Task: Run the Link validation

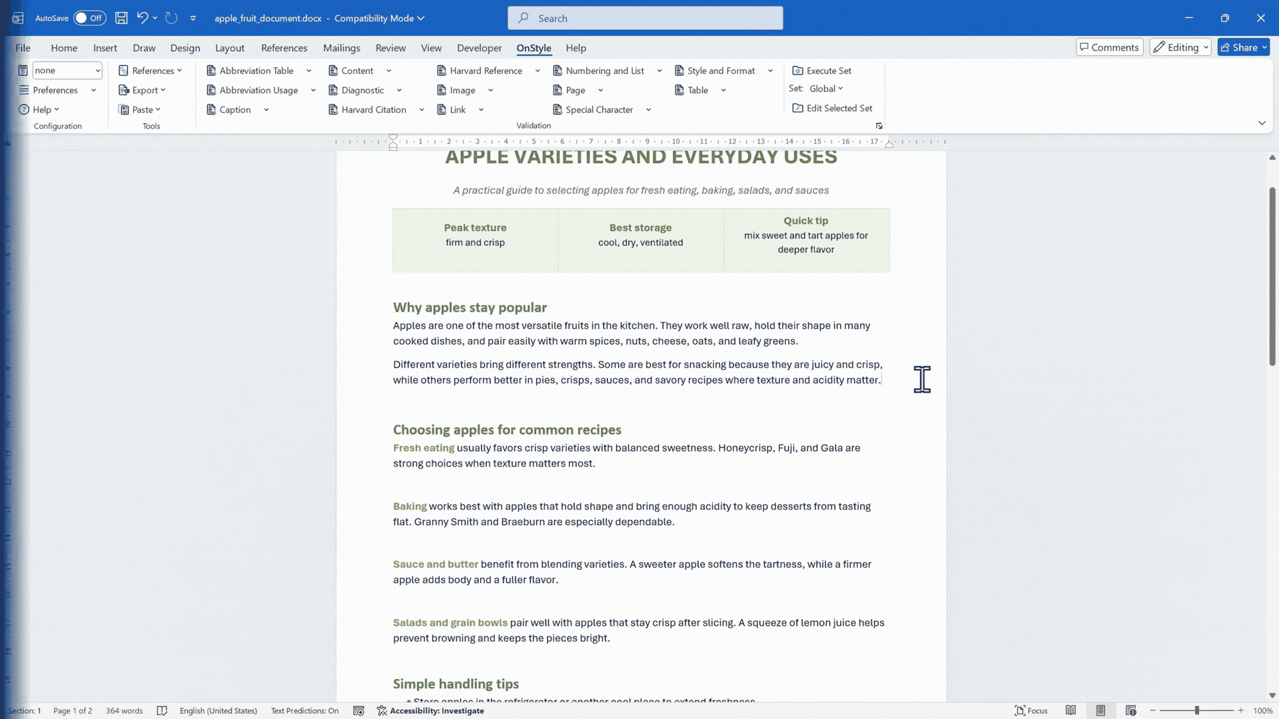Action: pyautogui.click(x=452, y=110)
